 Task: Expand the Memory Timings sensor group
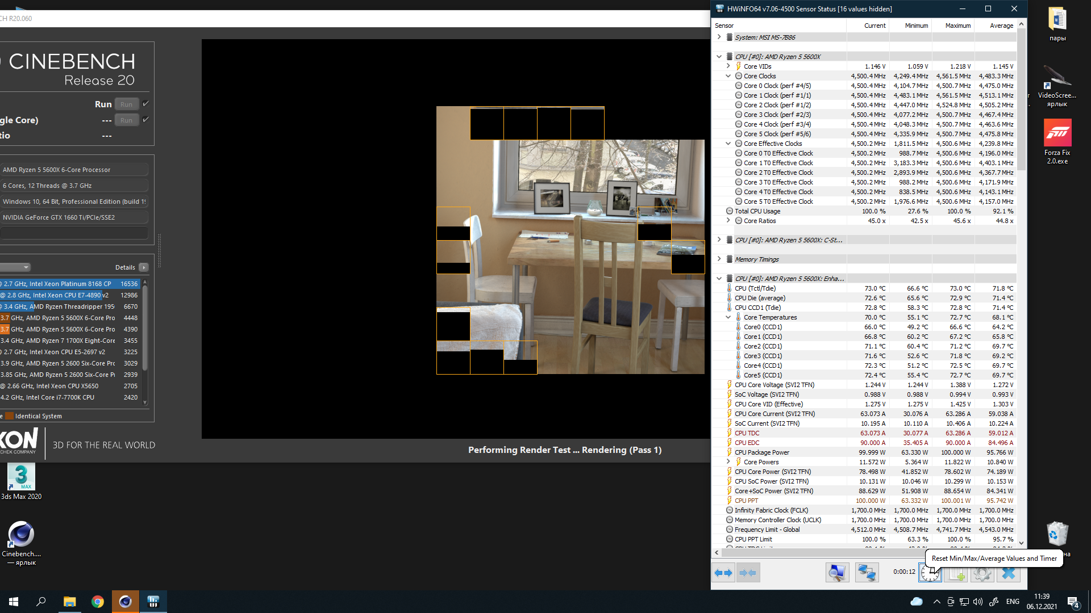pos(719,259)
